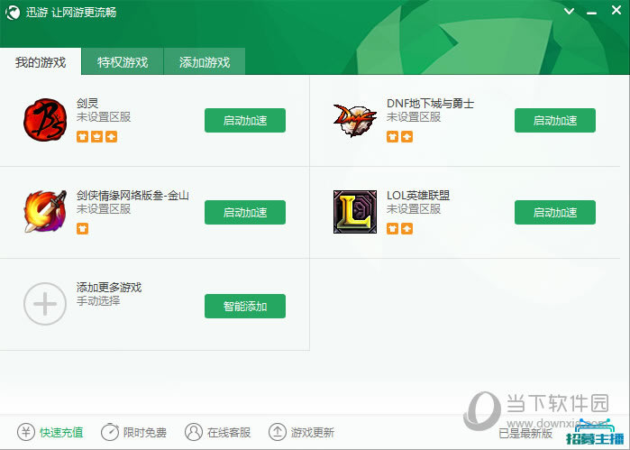The height and width of the screenshot is (450, 630).
Task: Click the 手动选择 text
Action: (x=98, y=301)
